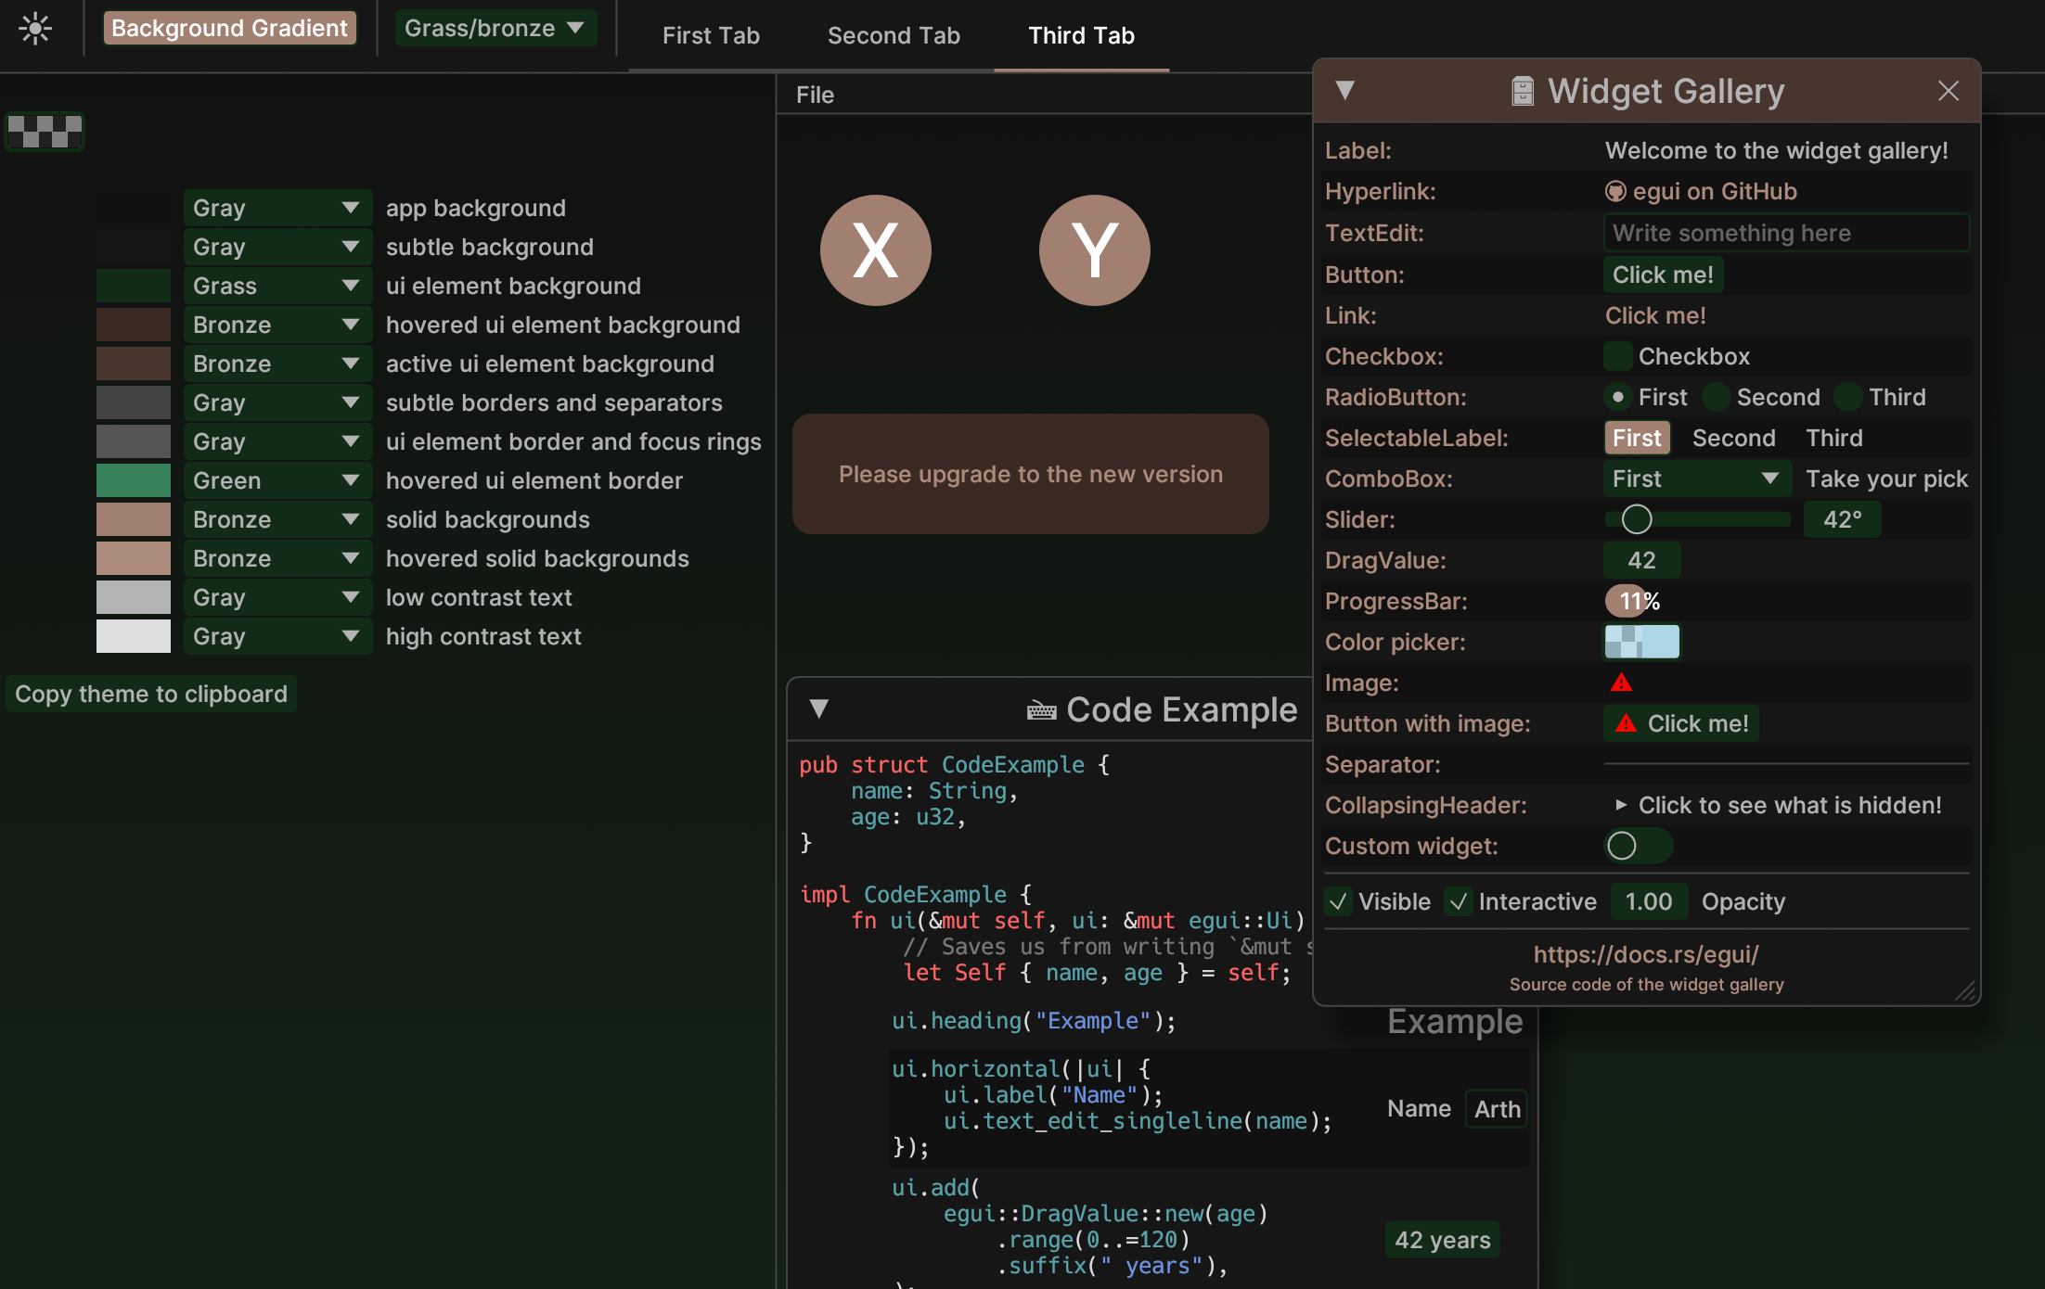Click Copy theme to clipboard button

click(151, 694)
